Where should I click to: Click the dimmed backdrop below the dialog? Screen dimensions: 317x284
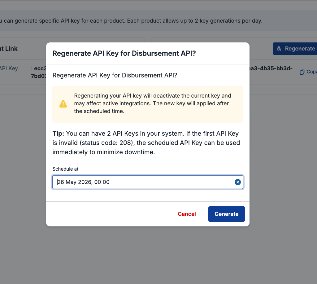(x=148, y=255)
